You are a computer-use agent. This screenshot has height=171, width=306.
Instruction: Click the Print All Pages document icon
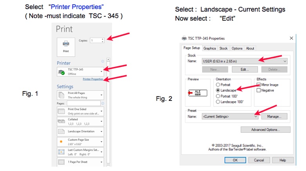tap(61, 95)
